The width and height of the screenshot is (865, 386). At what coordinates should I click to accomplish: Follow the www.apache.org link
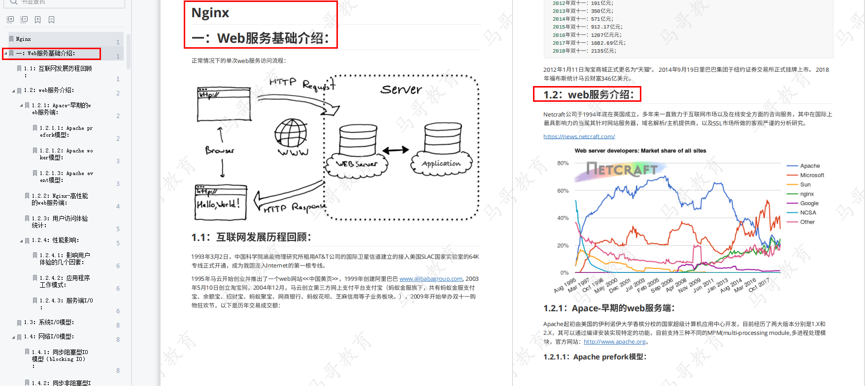[614, 342]
